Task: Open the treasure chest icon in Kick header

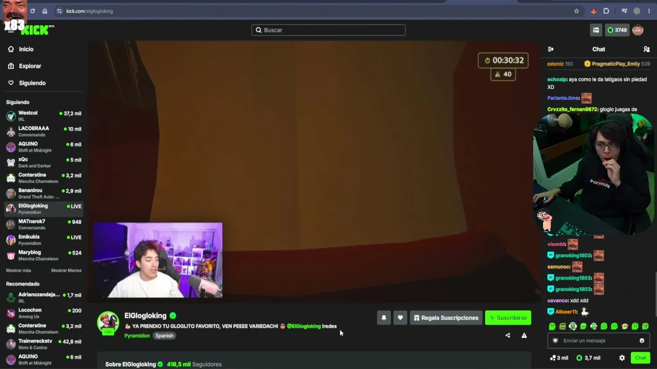Action: 596,30
